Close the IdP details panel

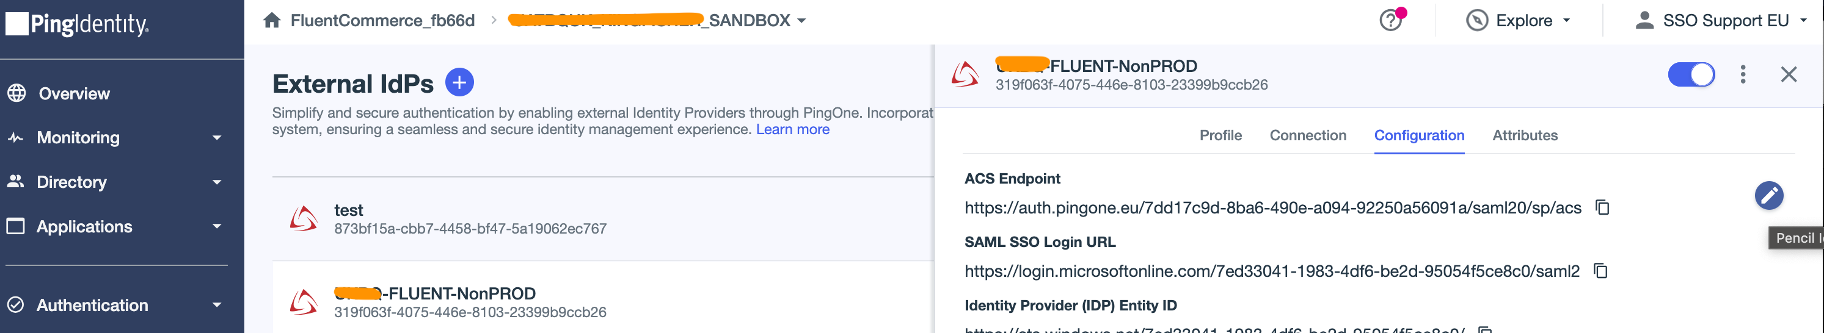coord(1789,74)
